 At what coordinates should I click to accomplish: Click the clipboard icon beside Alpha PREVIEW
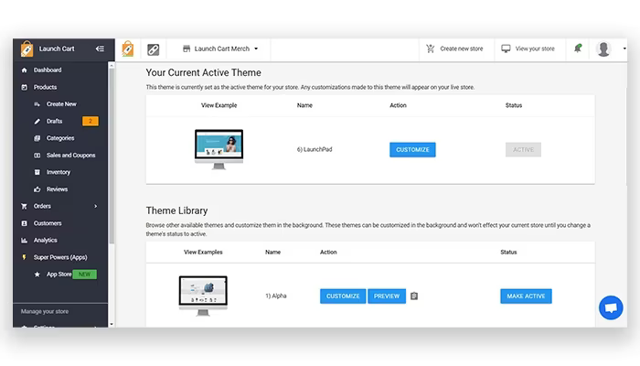click(x=414, y=296)
